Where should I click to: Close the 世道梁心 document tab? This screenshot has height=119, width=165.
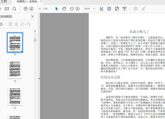tap(41, 1)
